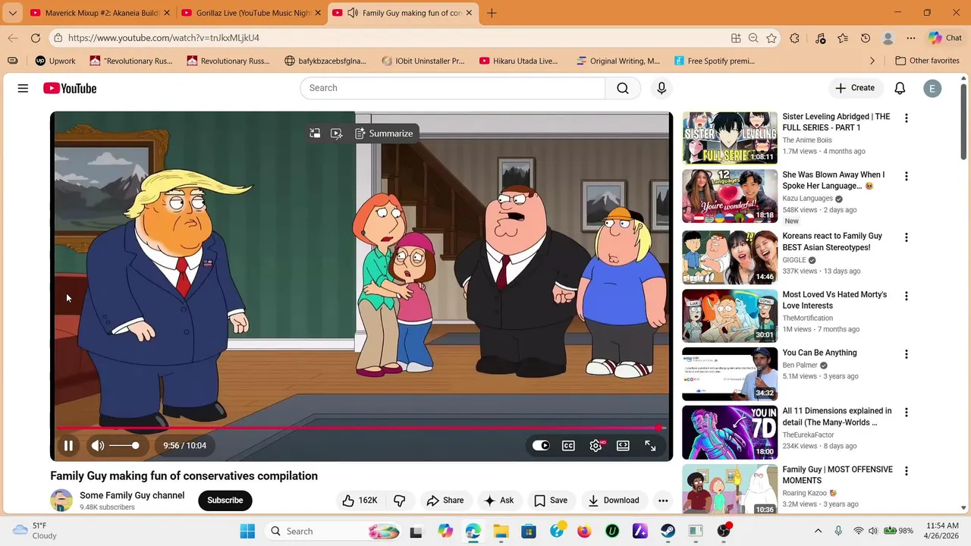Add this page to favorites star
Viewport: 971px width, 546px height.
click(x=771, y=38)
